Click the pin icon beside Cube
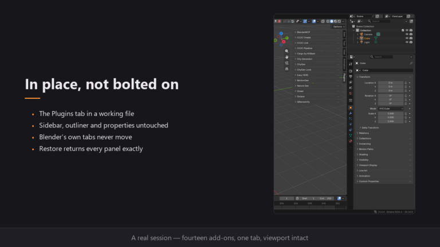440x247 pixels. pyautogui.click(x=411, y=63)
